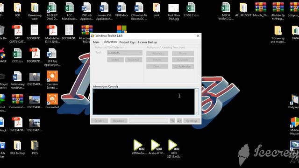Expand the AutoKMS tool dropdown
Image resolution: width=299 pixels, height=168 pixels.
tap(125, 53)
